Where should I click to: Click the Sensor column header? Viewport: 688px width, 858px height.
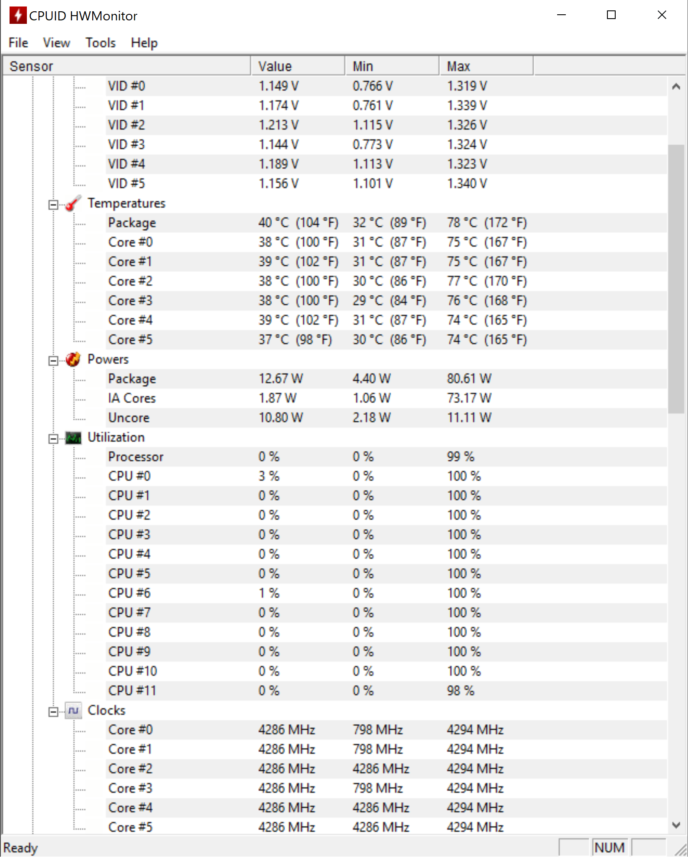pyautogui.click(x=127, y=66)
